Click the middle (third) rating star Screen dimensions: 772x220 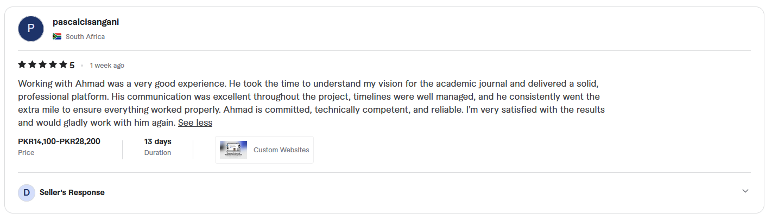43,65
